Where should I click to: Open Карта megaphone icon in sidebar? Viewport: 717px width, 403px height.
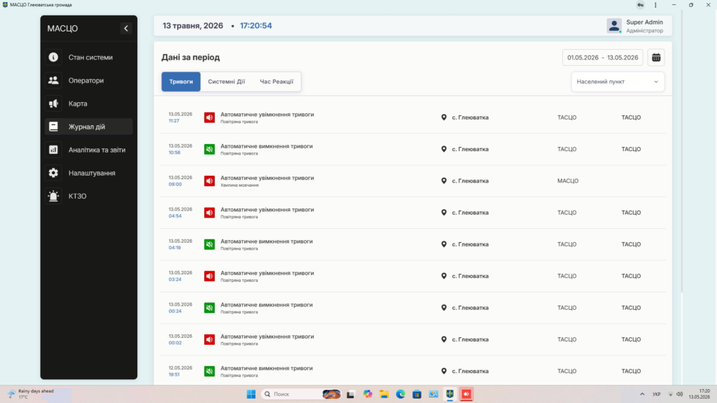click(x=53, y=104)
